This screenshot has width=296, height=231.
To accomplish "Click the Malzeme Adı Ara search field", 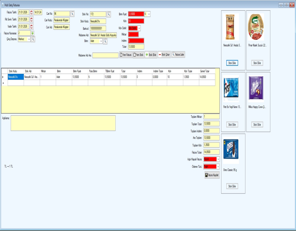I will click(106, 55).
